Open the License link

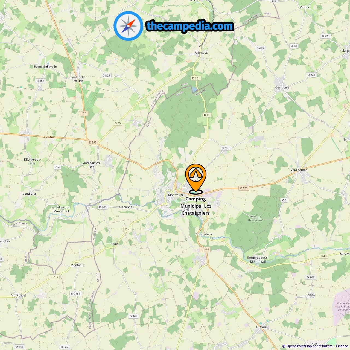(342, 346)
